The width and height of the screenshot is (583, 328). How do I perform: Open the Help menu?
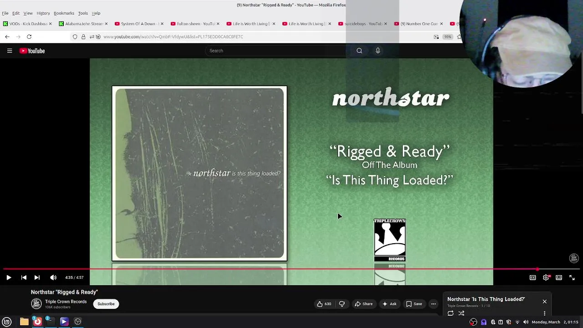(x=96, y=13)
